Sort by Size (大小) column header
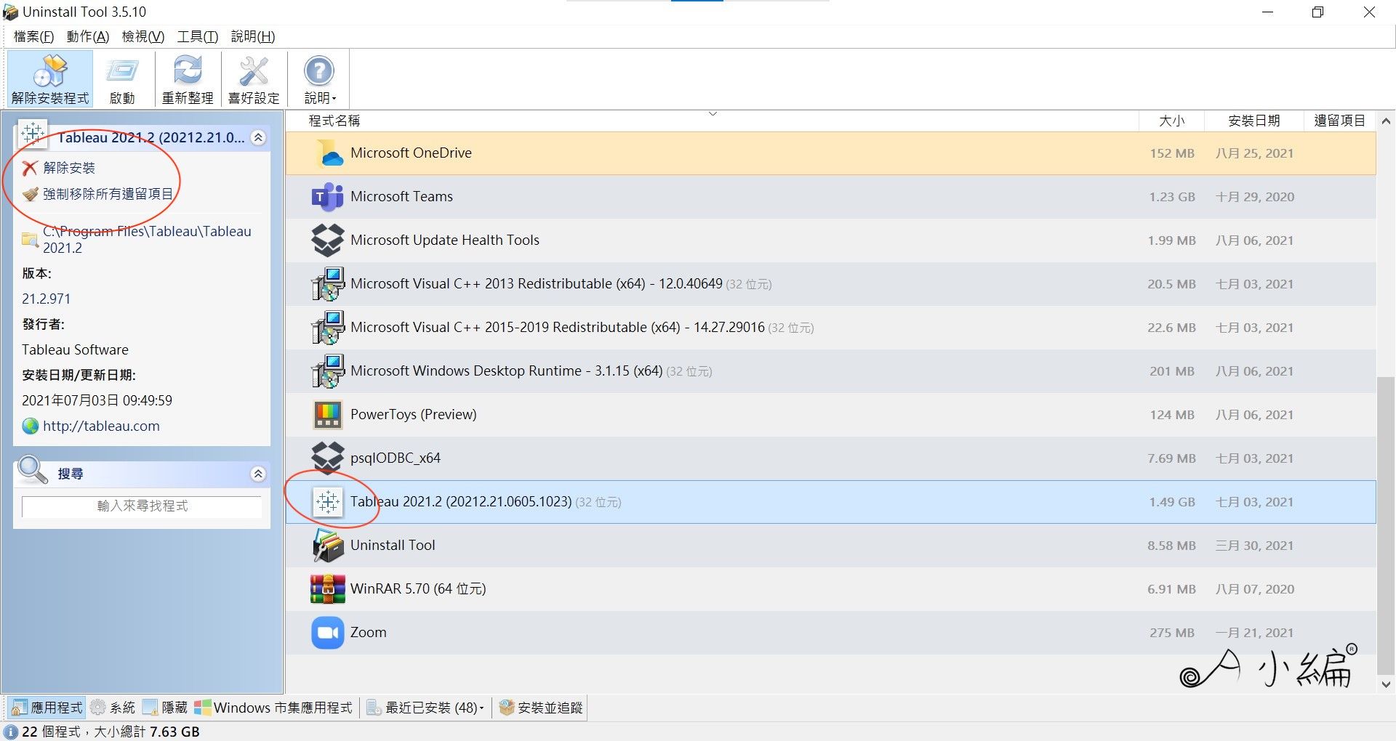 [1171, 121]
